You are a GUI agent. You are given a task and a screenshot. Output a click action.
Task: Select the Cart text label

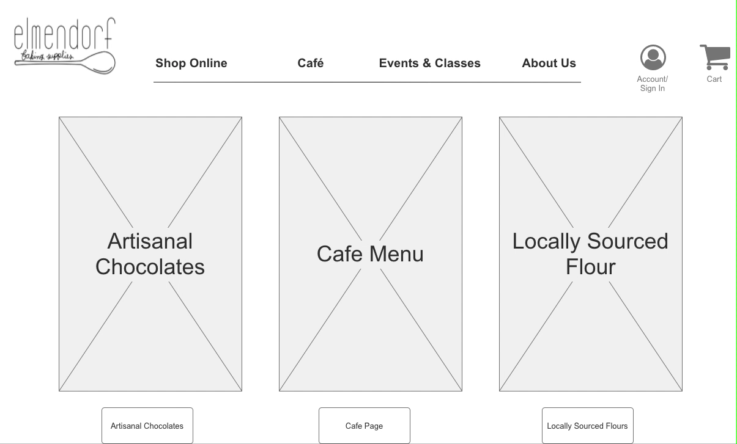click(x=714, y=79)
